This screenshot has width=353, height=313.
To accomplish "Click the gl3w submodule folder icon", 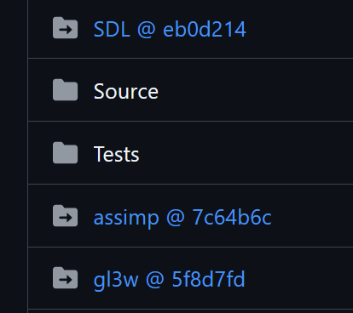I will [65, 278].
